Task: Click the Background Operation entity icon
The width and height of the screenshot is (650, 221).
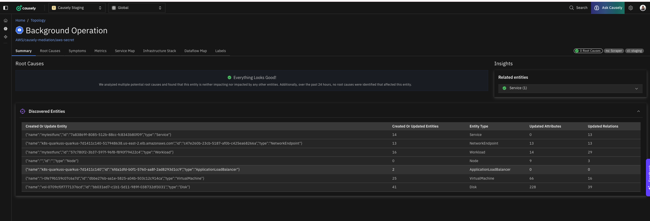Action: click(x=19, y=30)
